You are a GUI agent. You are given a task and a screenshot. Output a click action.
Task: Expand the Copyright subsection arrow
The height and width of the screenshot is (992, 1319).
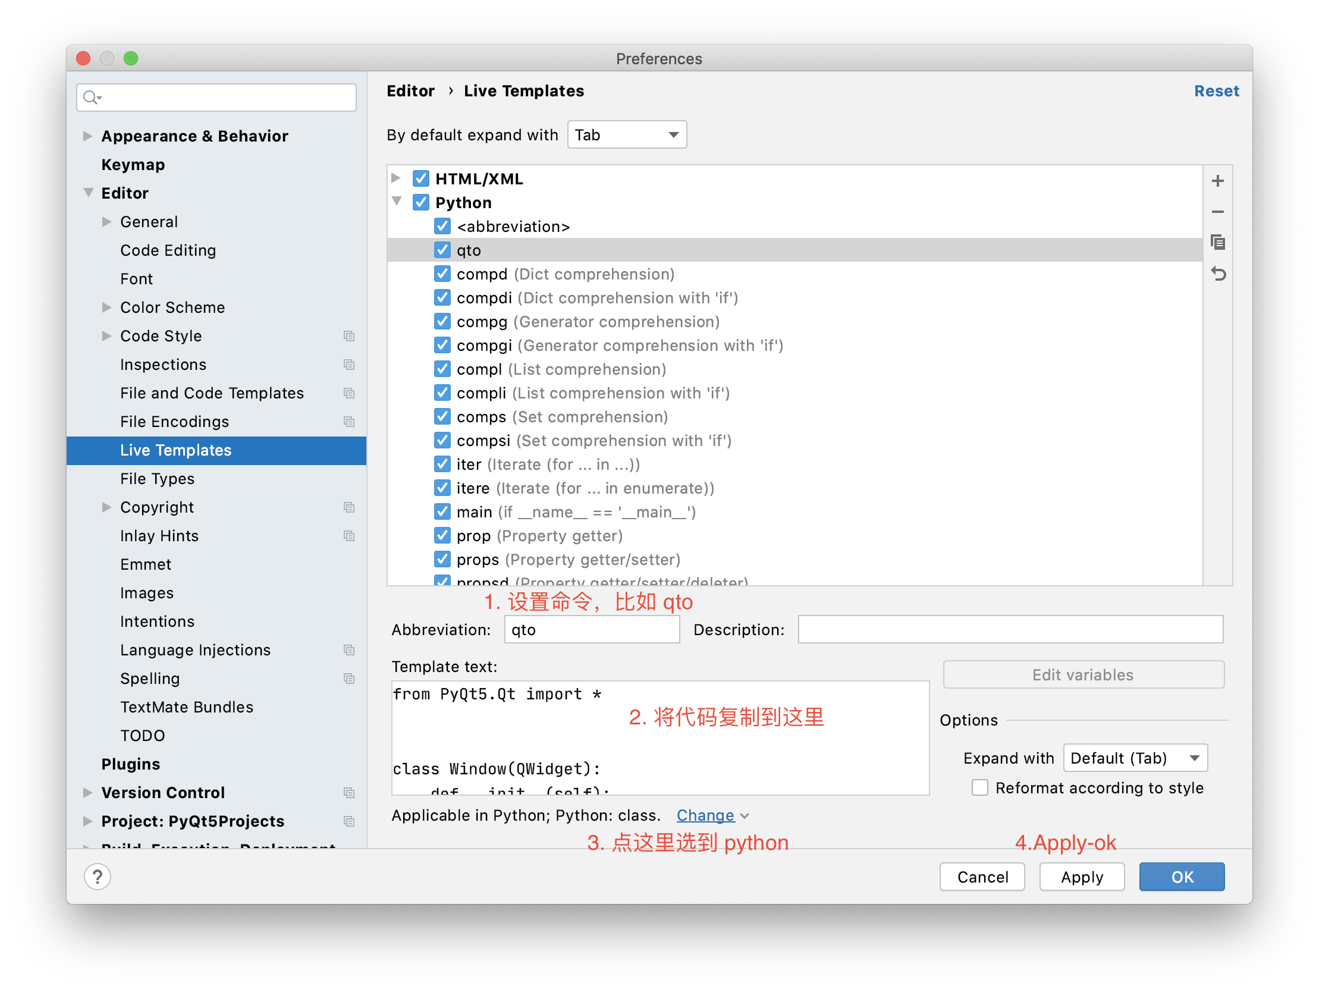106,507
